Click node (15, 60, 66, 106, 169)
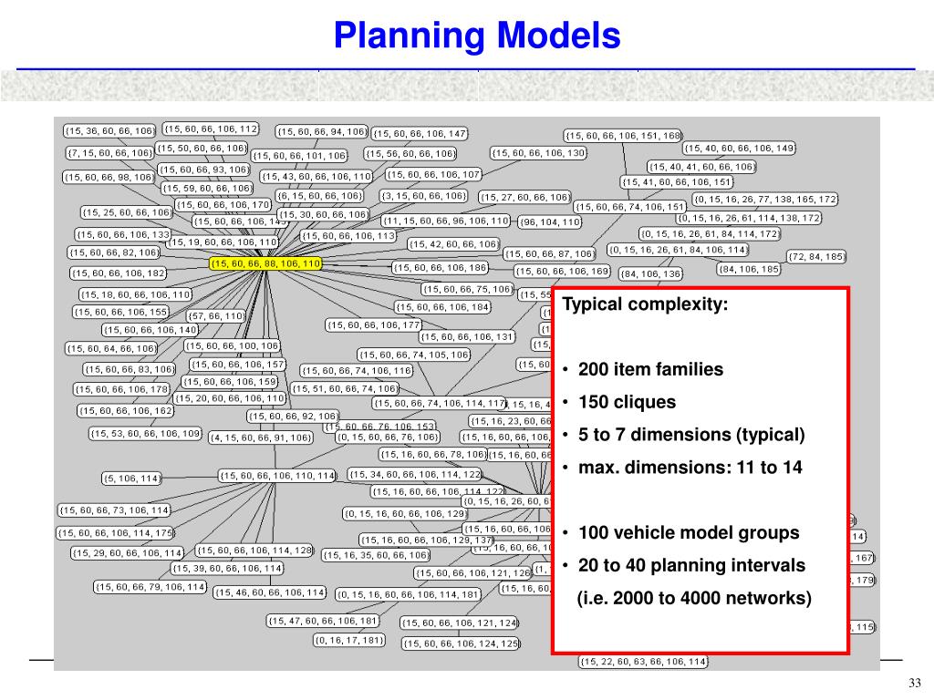 pyautogui.click(x=562, y=272)
